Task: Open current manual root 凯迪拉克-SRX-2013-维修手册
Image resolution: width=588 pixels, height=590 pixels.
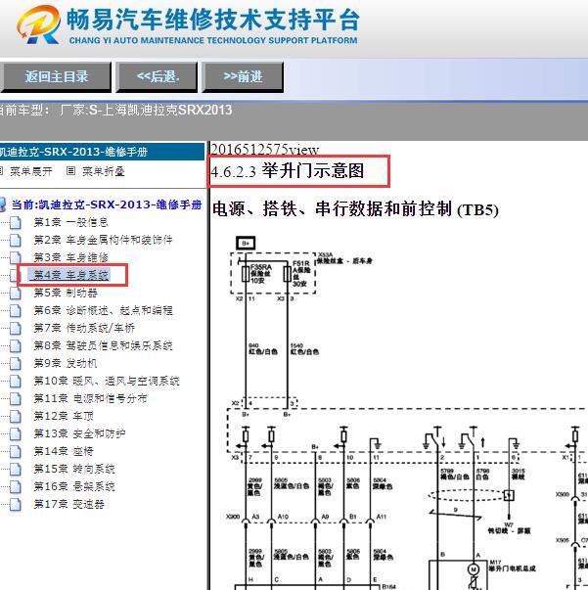Action: 107,204
